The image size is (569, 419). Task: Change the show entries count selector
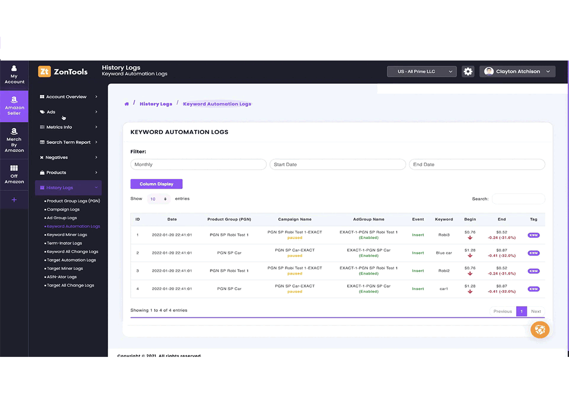tap(158, 199)
